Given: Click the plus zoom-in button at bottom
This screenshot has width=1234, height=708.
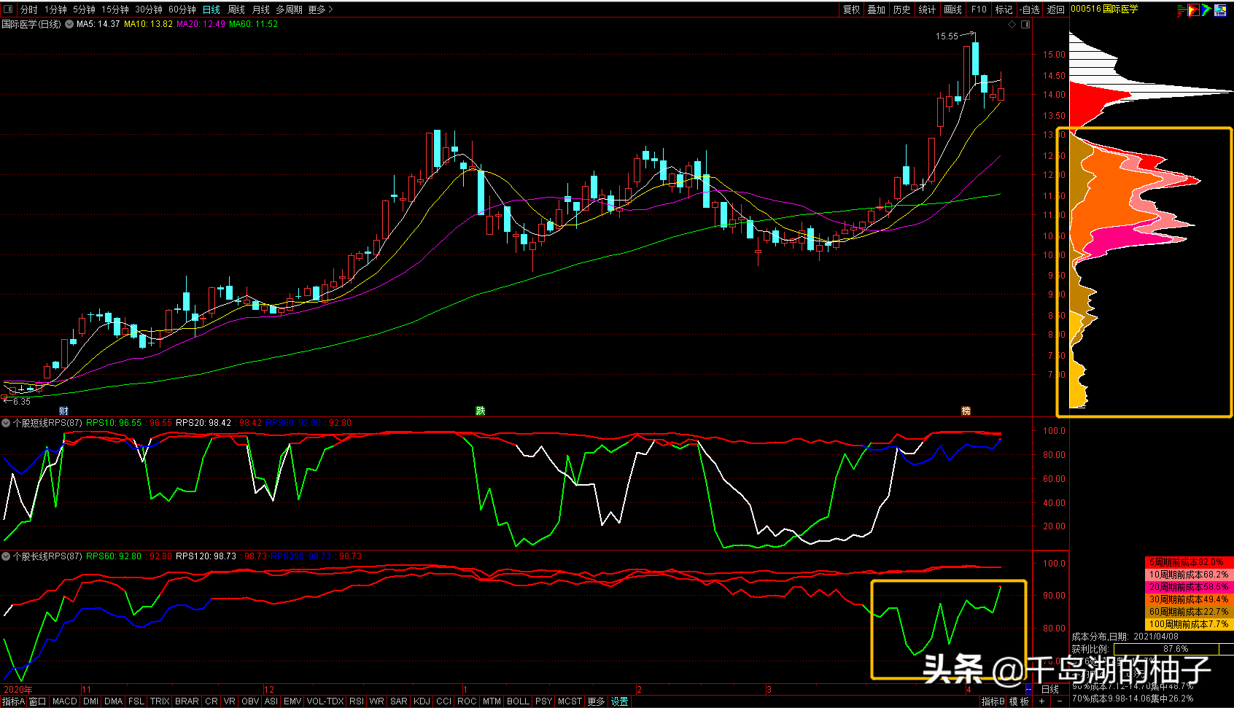Looking at the screenshot, I should tap(1042, 701).
